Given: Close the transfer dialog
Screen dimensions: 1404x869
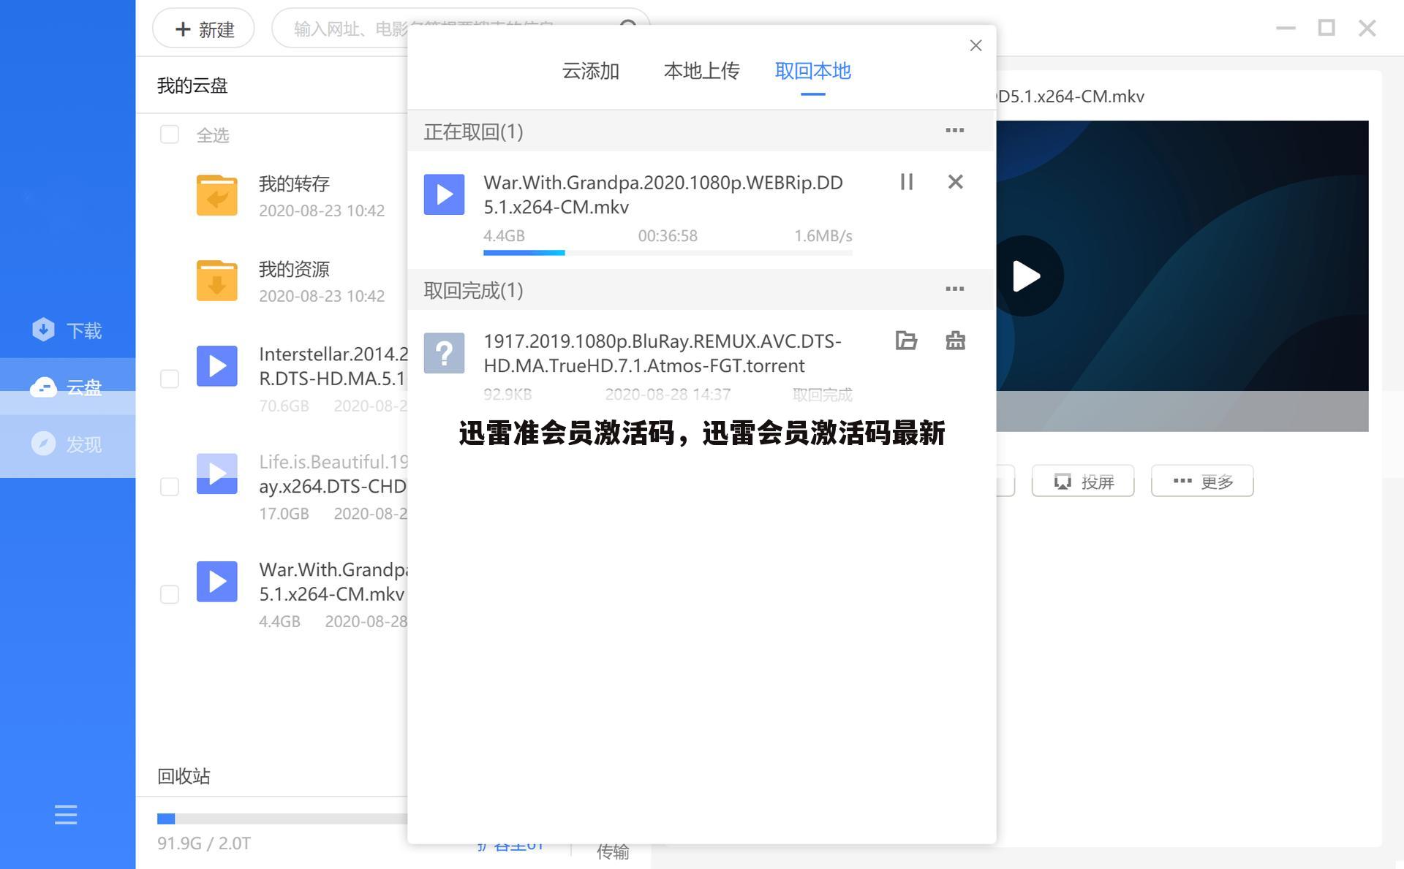Looking at the screenshot, I should (x=975, y=45).
